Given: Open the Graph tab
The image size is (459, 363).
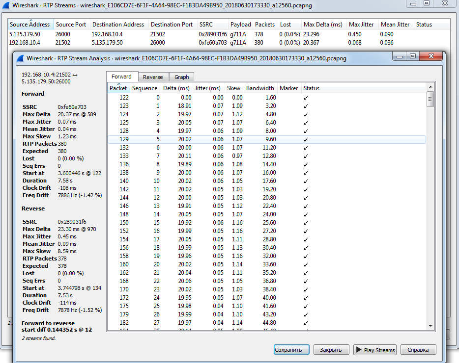Looking at the screenshot, I should click(x=181, y=77).
